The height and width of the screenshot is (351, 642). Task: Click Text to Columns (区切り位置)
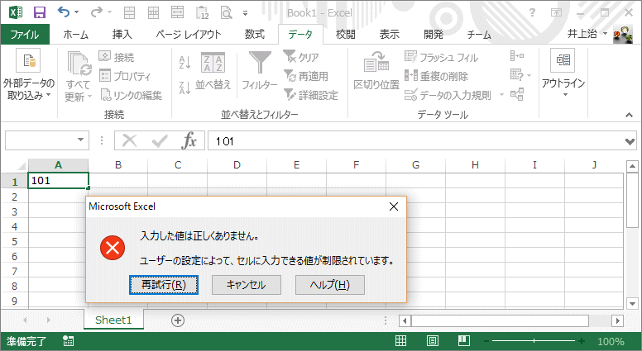(376, 71)
